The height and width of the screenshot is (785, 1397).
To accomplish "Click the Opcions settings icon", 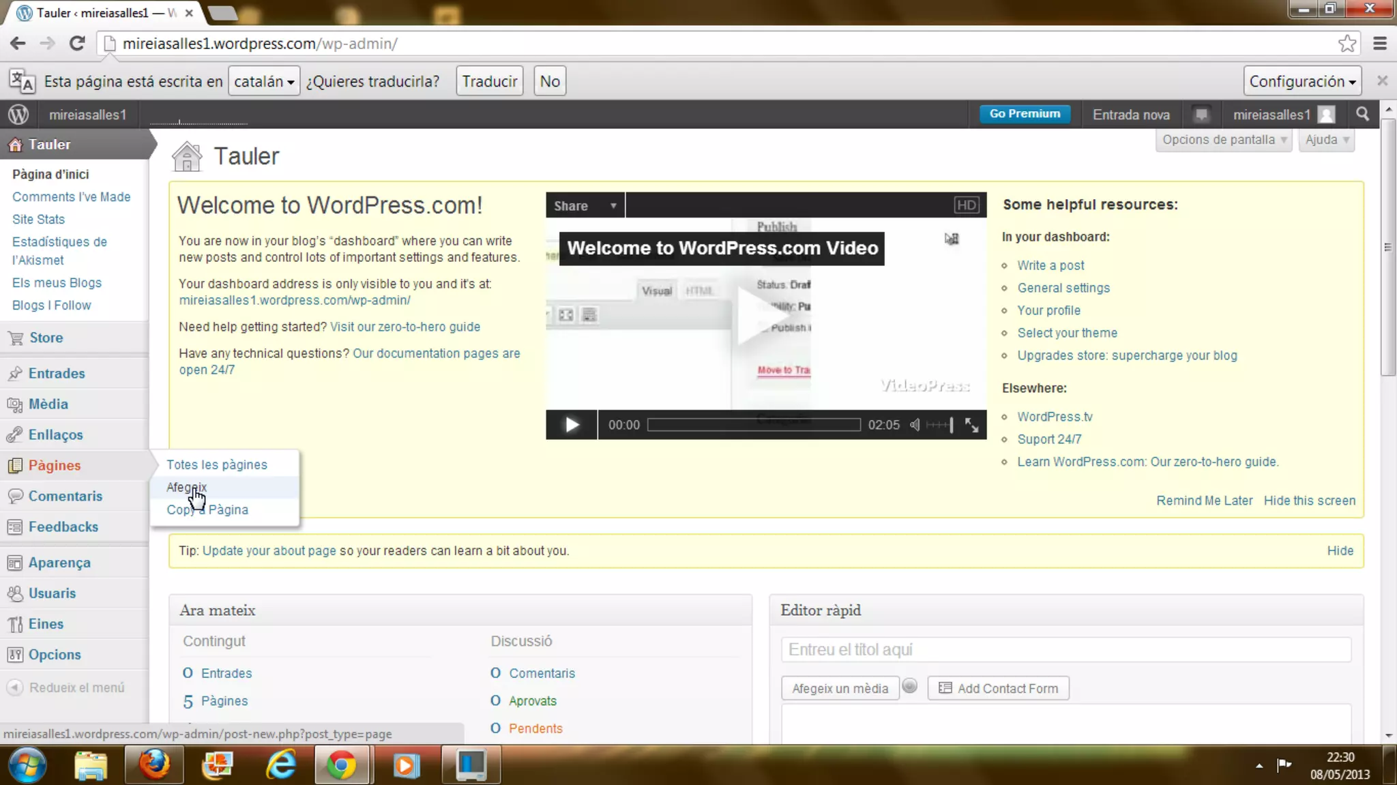I will click(x=15, y=655).
